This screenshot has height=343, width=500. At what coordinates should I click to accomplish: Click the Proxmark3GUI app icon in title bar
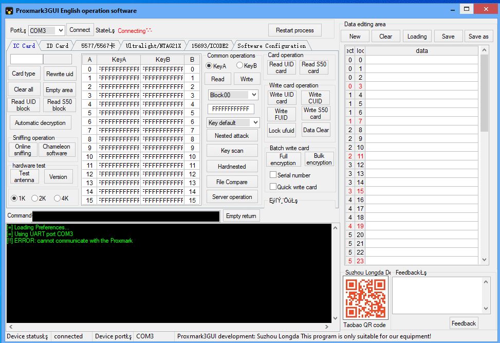pyautogui.click(x=9, y=10)
